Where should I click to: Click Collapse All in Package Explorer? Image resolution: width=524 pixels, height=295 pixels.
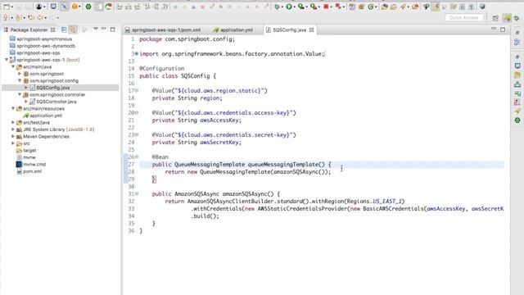[x=64, y=29]
